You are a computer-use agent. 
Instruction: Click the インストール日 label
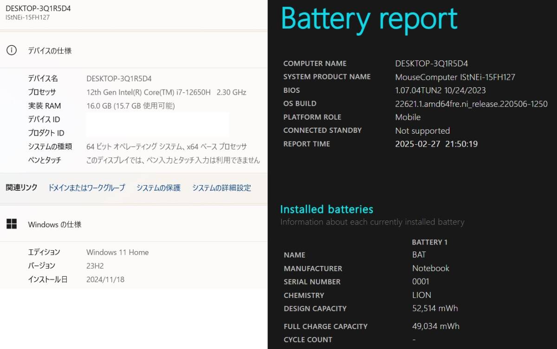[48, 279]
